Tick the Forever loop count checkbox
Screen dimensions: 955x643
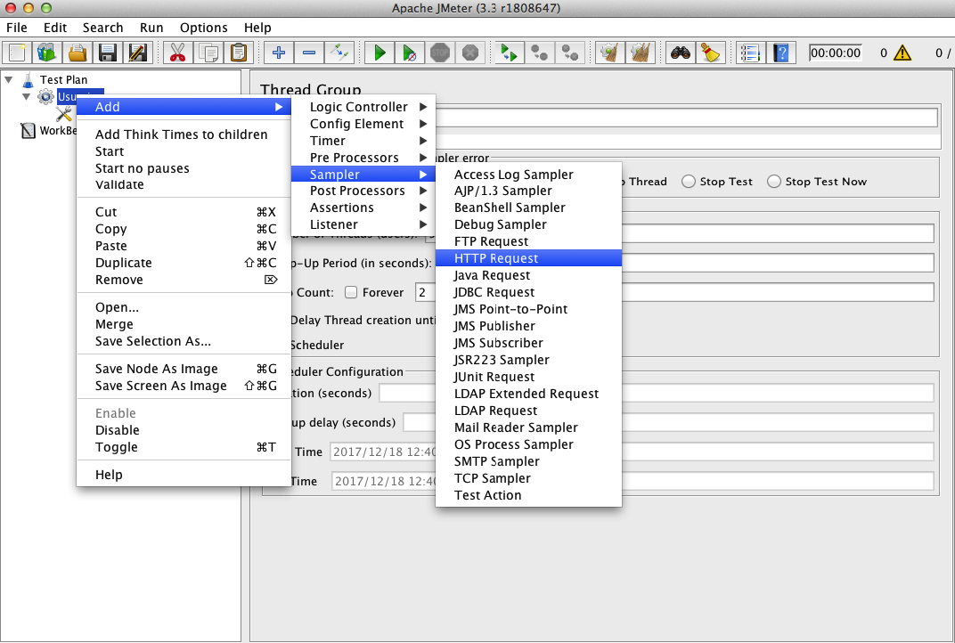(351, 292)
